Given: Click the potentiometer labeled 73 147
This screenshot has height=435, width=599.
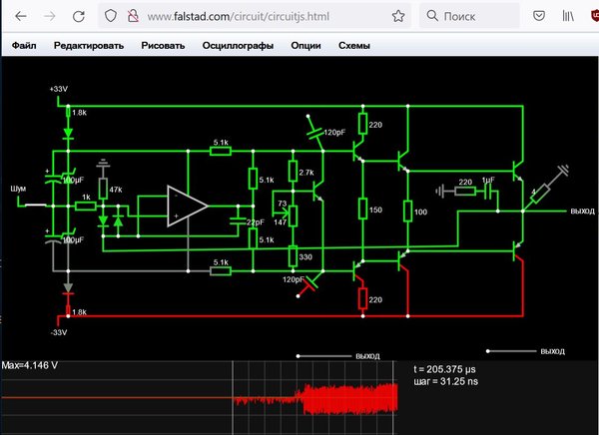Looking at the screenshot, I should tap(293, 216).
